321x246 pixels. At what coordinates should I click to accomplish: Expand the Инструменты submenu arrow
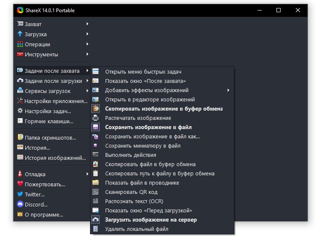88,54
